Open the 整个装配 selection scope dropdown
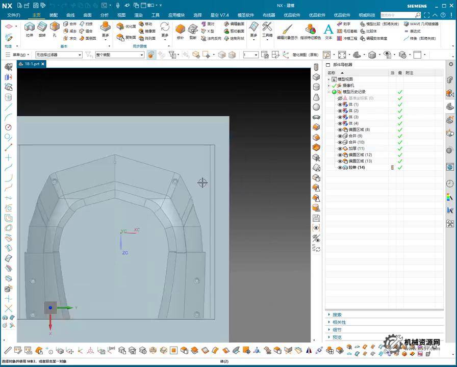Image resolution: width=457 pixels, height=367 pixels. click(x=142, y=55)
